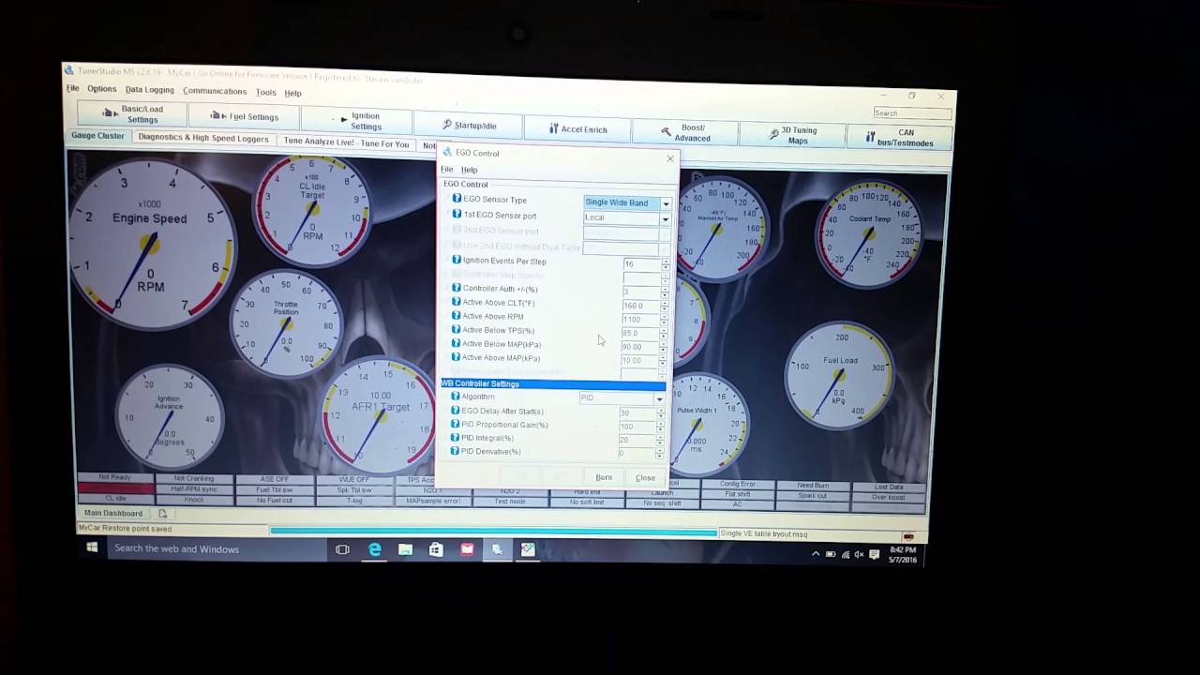Click the Throttle Position gauge
Viewport: 1200px width, 675px height.
(286, 322)
